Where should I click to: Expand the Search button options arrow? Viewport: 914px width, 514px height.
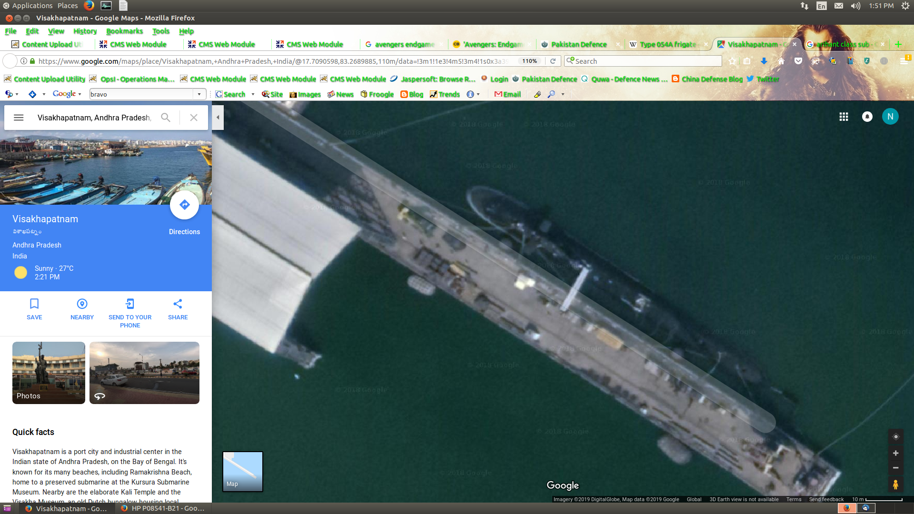pyautogui.click(x=253, y=94)
